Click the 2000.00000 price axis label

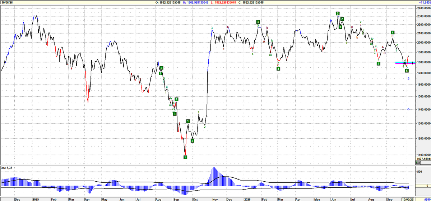[423, 43]
